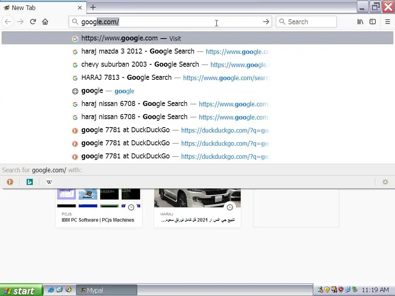Screen dimensions: 395x296
Task: Click the forward navigation arrow
Action: tap(20, 22)
